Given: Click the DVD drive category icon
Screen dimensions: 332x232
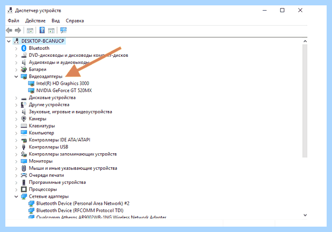Looking at the screenshot, I should point(24,55).
